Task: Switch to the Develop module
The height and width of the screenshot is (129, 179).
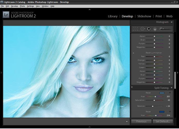Action: tap(127, 16)
